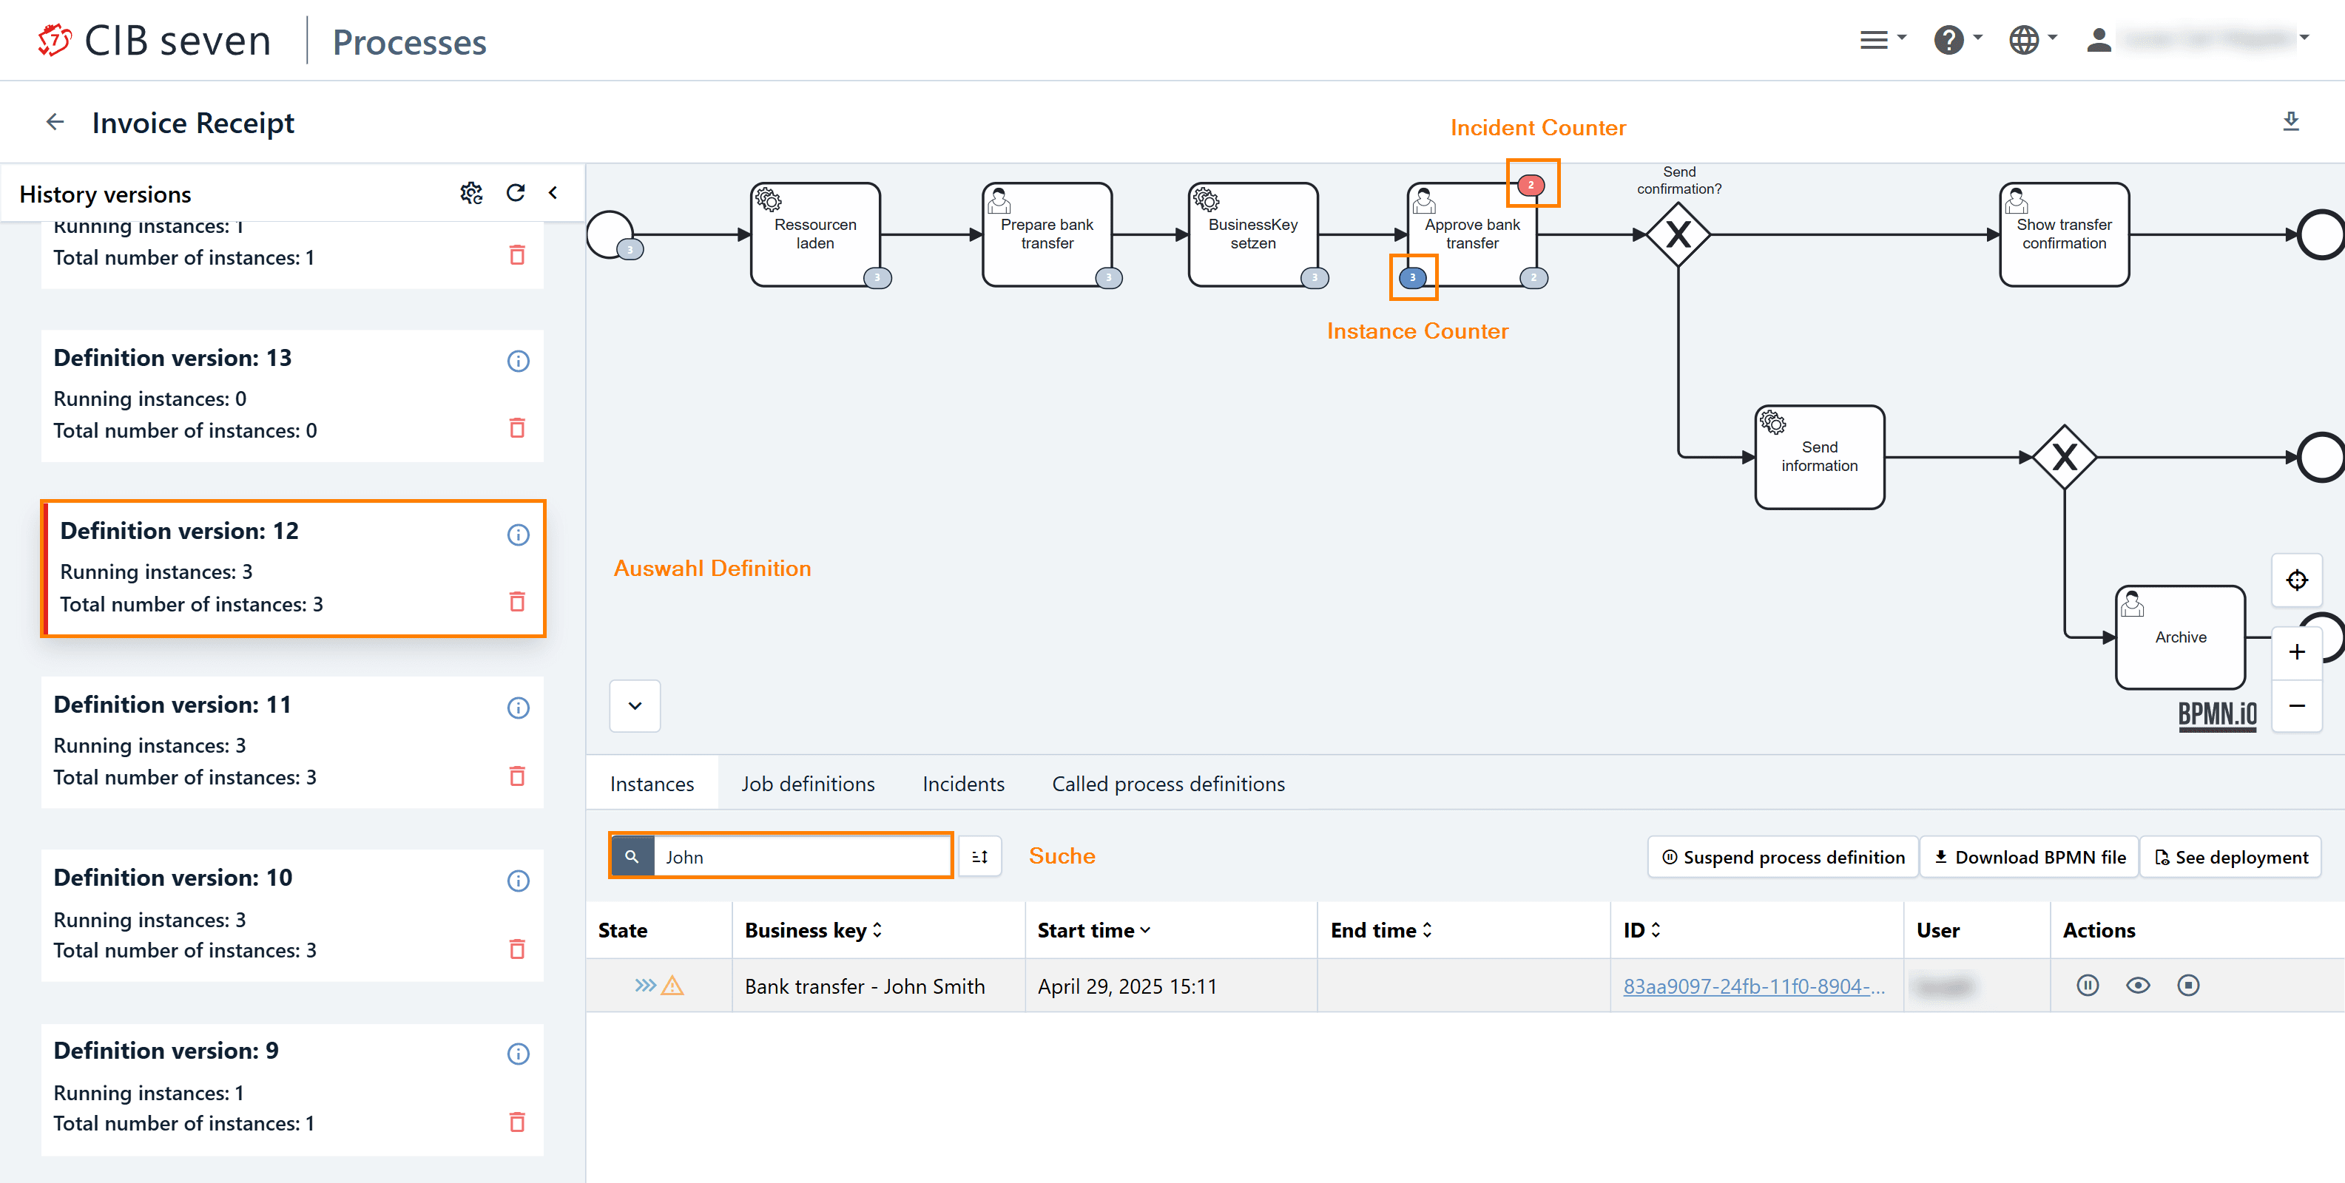Screen dimensions: 2345x1183
Task: Suspend the Bank transfer instance
Action: (x=2088, y=986)
